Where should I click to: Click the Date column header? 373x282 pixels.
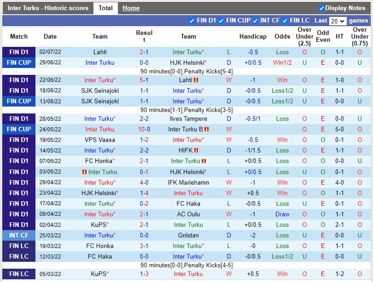[x=50, y=37]
